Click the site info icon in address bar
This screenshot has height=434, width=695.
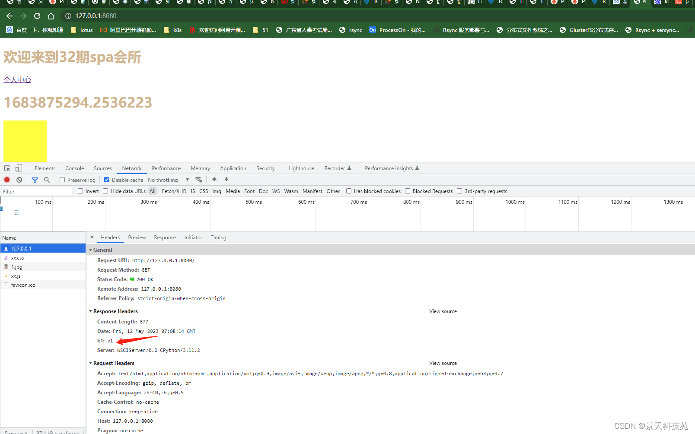(x=68, y=16)
